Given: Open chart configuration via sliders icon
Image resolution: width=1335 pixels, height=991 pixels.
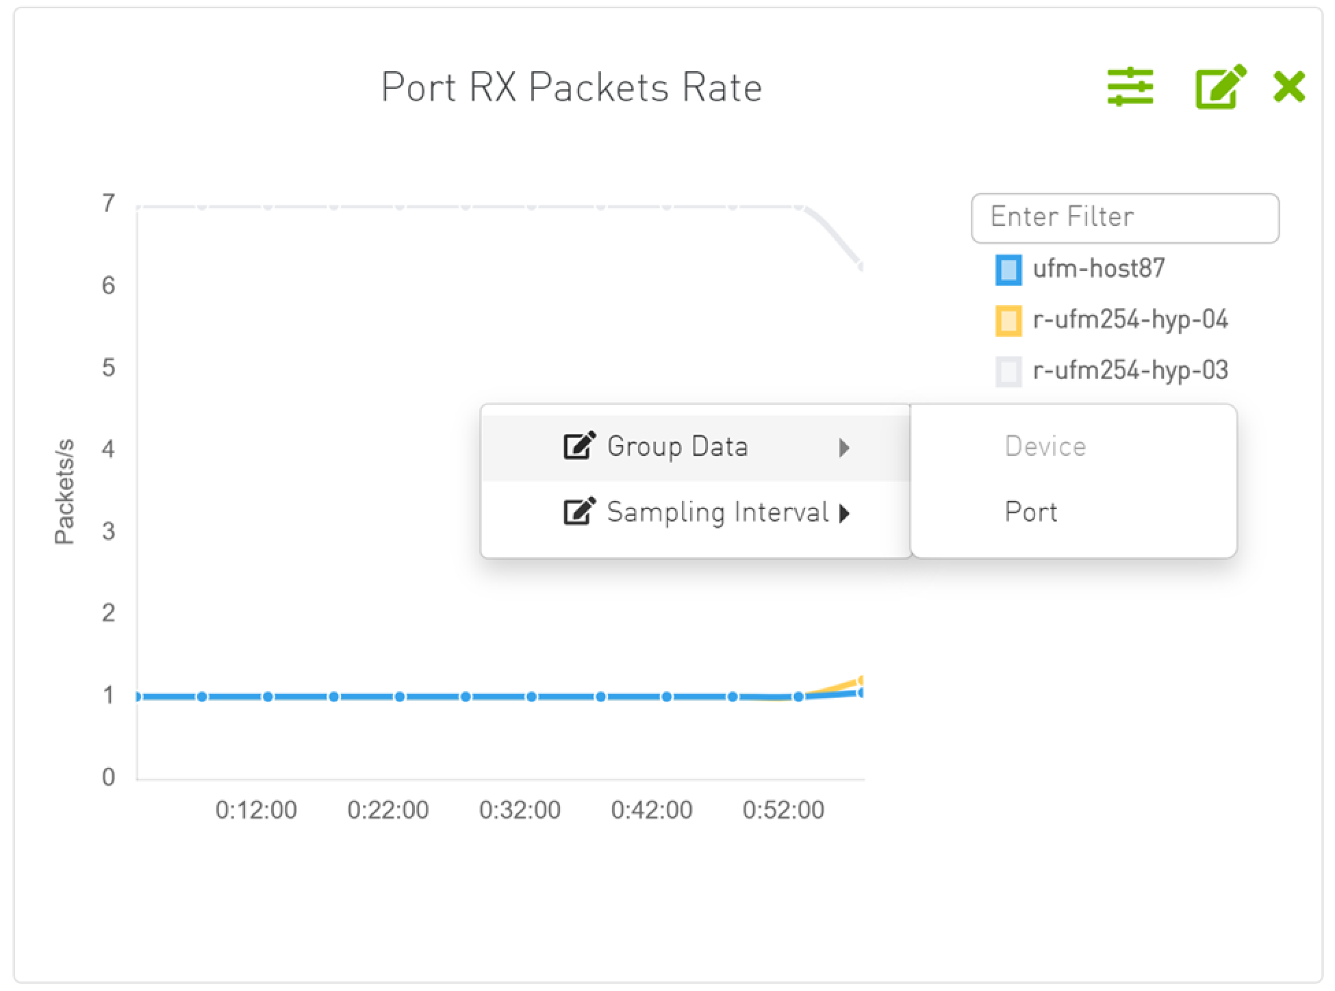Looking at the screenshot, I should 1130,86.
